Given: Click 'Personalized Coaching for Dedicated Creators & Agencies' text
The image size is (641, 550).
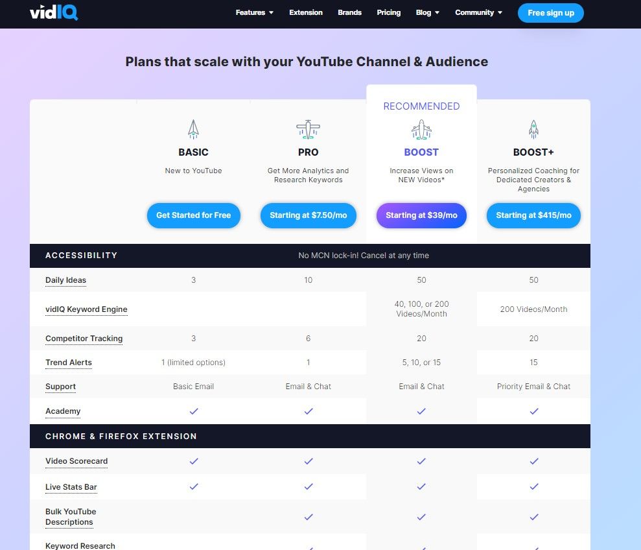Looking at the screenshot, I should [x=533, y=180].
